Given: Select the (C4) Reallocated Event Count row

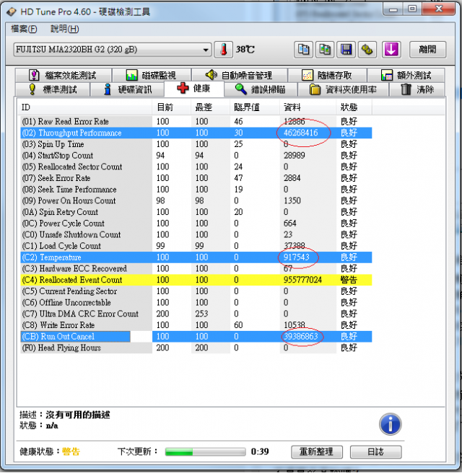Looking at the screenshot, I should pos(196,280).
